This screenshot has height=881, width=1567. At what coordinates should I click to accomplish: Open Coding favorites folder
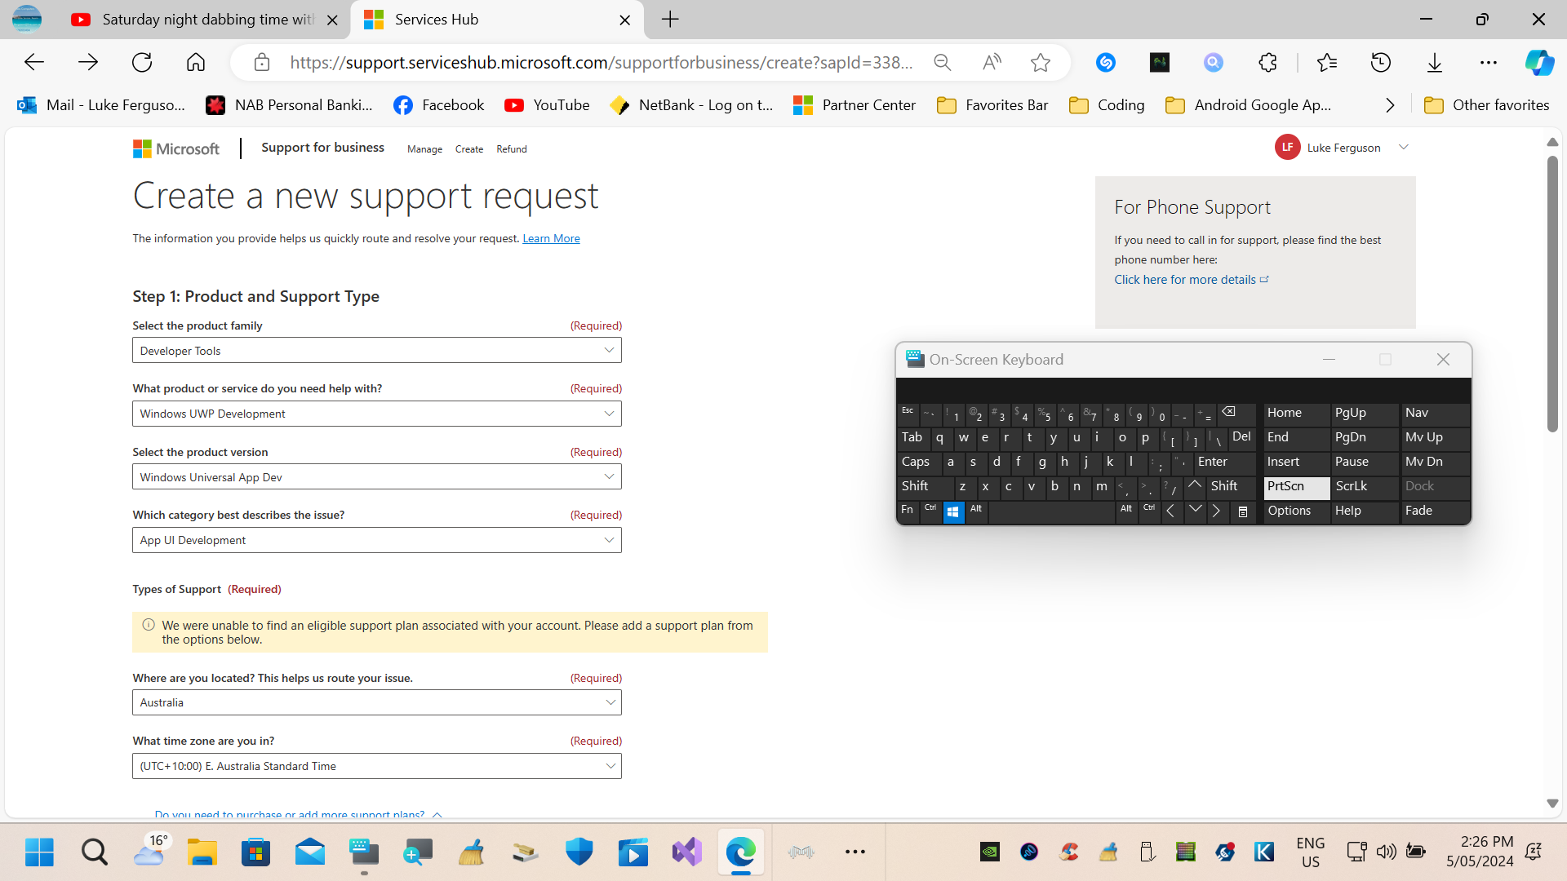[x=1108, y=105]
